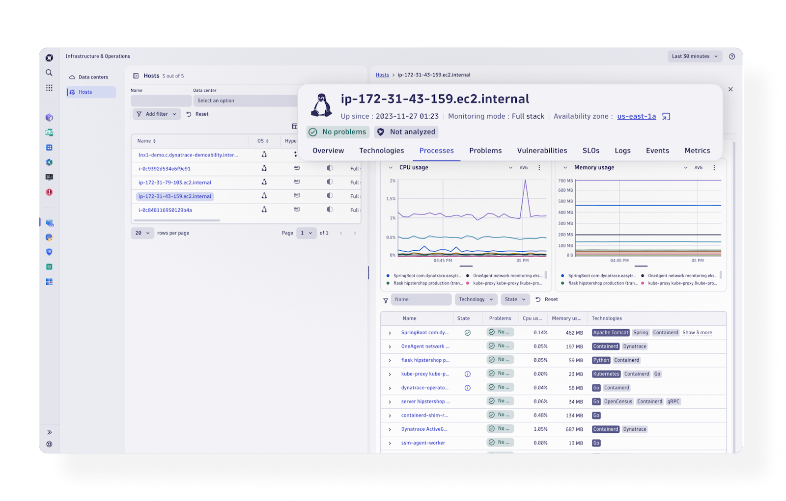Open the Last 30 minutes timeframe dropdown
Viewport: 786px width, 501px height.
click(695, 56)
